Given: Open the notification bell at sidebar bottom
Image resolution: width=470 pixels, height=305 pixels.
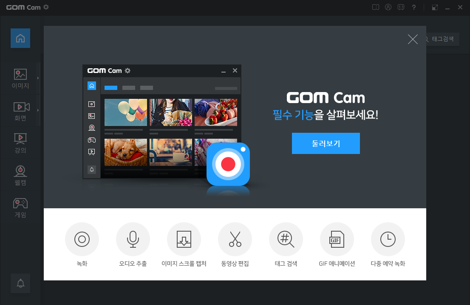Looking at the screenshot, I should tap(20, 283).
